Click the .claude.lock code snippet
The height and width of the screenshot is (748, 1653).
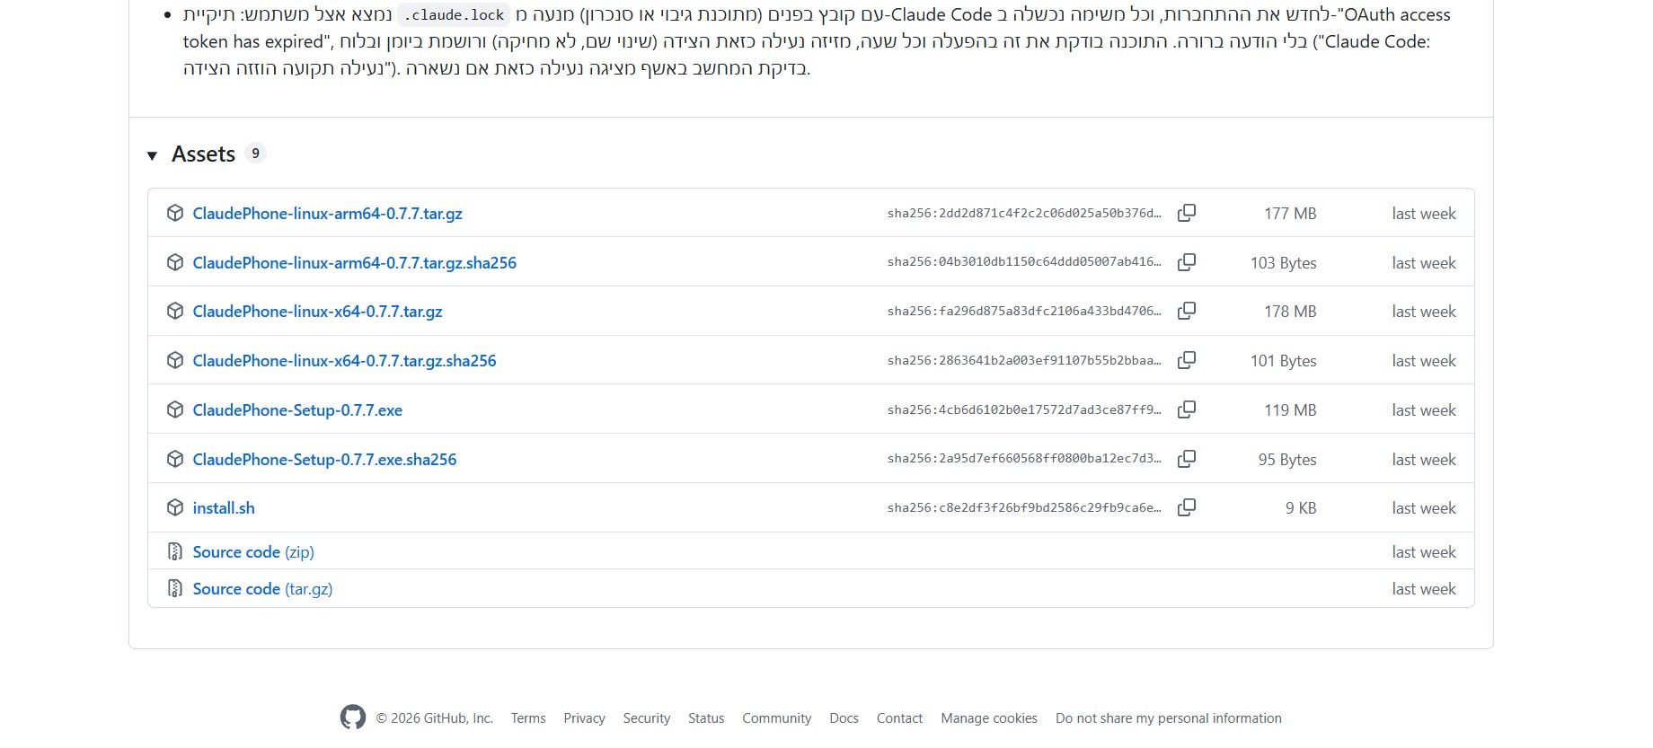click(x=454, y=15)
